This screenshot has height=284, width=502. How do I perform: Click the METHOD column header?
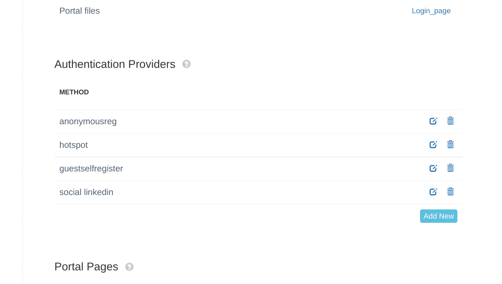(74, 92)
